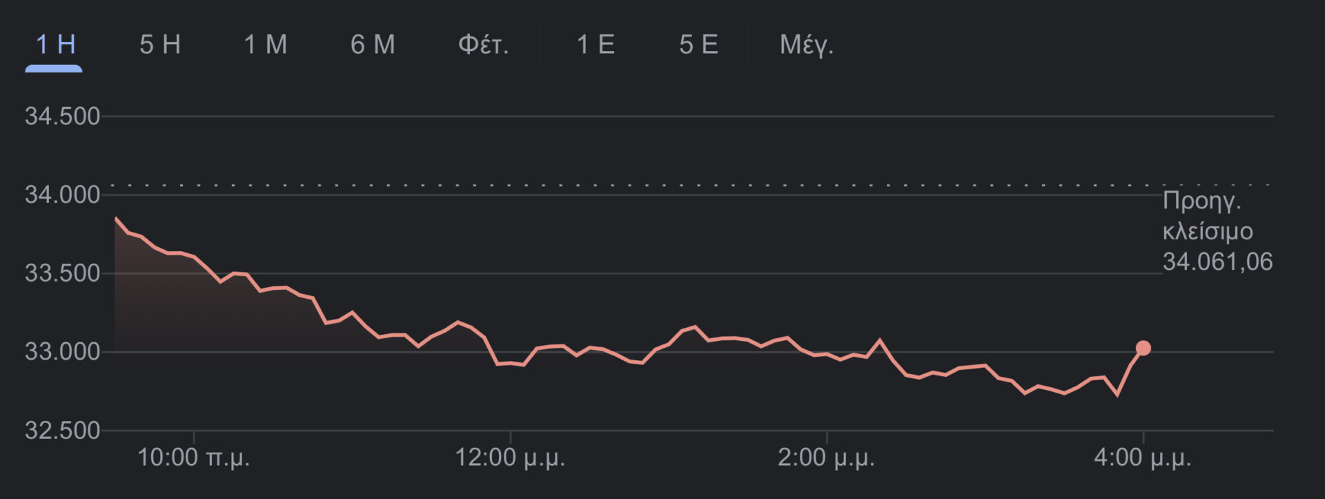This screenshot has width=1325, height=499.
Task: Open the 1 M chart range
Action: [x=266, y=45]
